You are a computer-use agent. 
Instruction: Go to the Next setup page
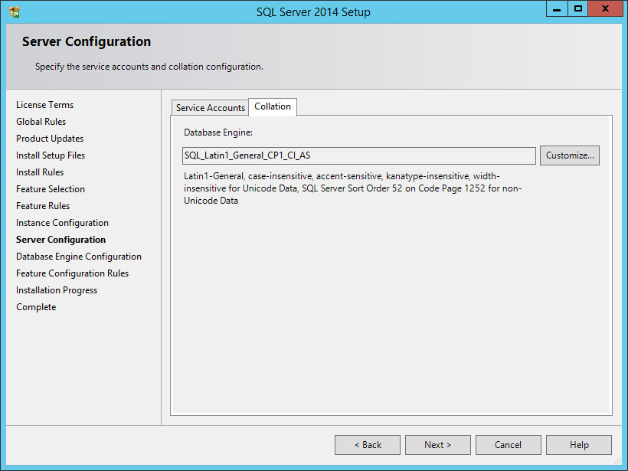pos(438,445)
